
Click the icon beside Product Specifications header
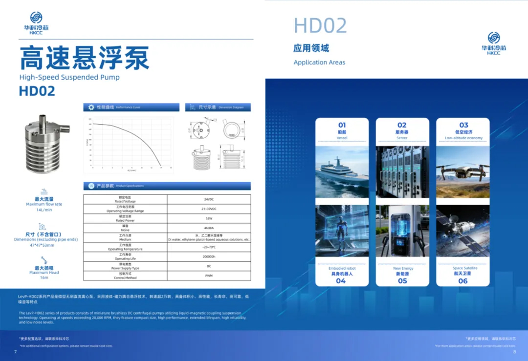[x=91, y=186]
